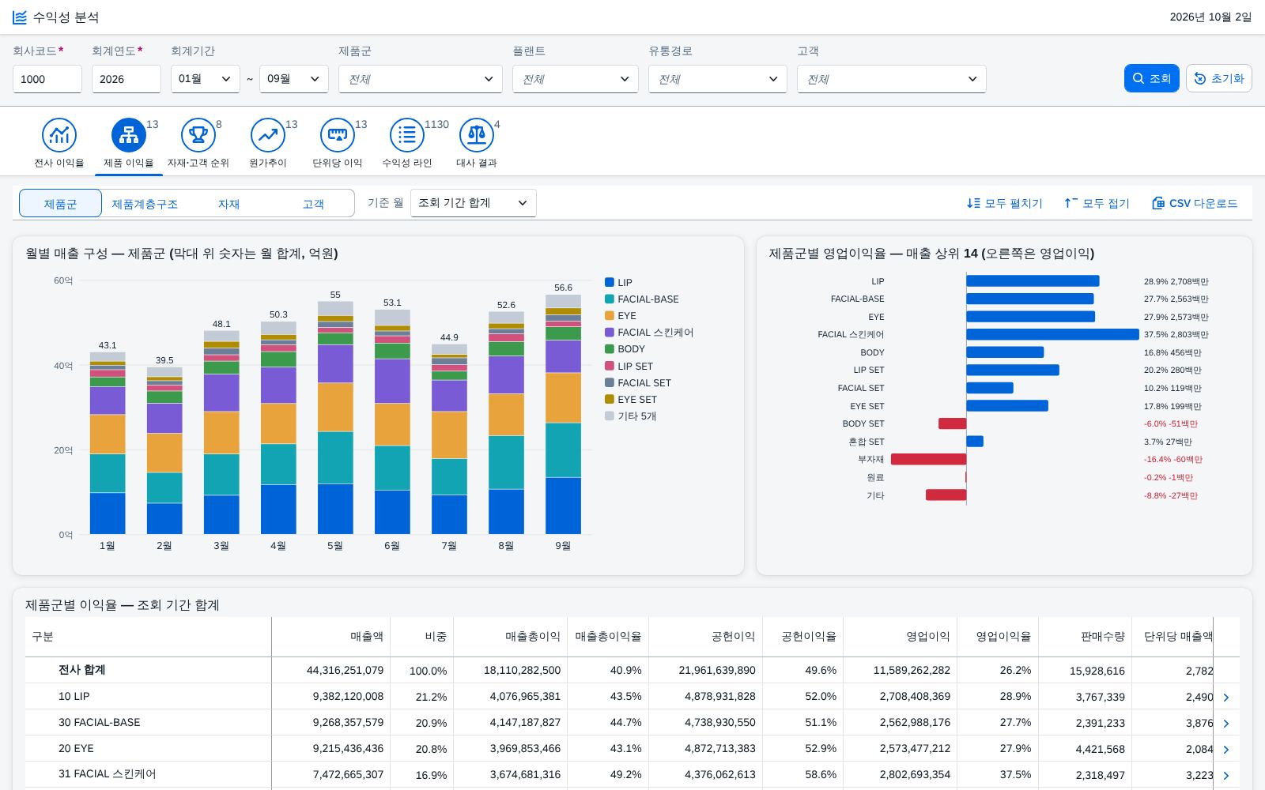Image resolution: width=1265 pixels, height=790 pixels.
Task: Open the 수익성 라인 list icon
Action: tap(407, 135)
